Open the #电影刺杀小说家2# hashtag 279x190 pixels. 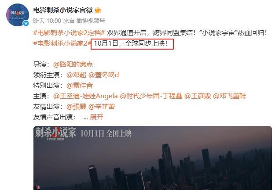pyautogui.click(x=62, y=43)
